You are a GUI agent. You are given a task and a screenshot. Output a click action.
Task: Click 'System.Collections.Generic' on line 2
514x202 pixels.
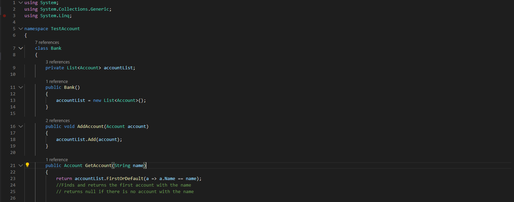point(75,9)
